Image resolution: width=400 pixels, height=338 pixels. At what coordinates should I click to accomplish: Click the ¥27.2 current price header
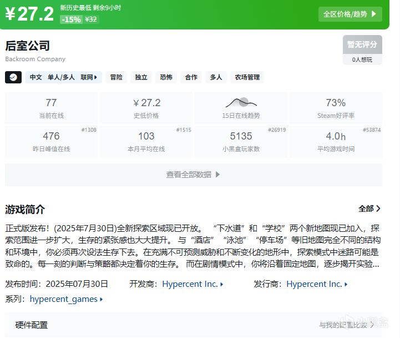pyautogui.click(x=29, y=14)
